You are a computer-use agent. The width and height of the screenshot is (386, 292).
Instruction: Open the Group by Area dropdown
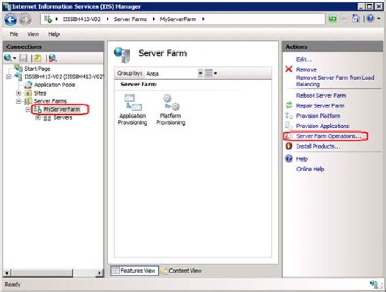point(201,74)
